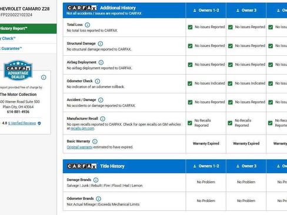Open the 6 Verified Reviews link
The width and height of the screenshot is (287, 215).
pyautogui.click(x=22, y=123)
